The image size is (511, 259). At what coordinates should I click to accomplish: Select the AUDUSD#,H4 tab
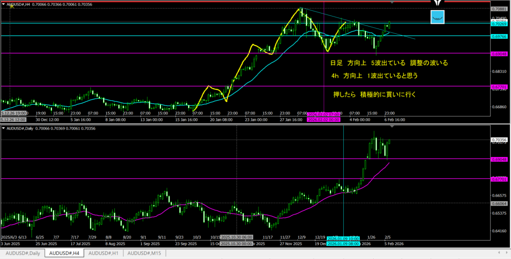coord(64,253)
